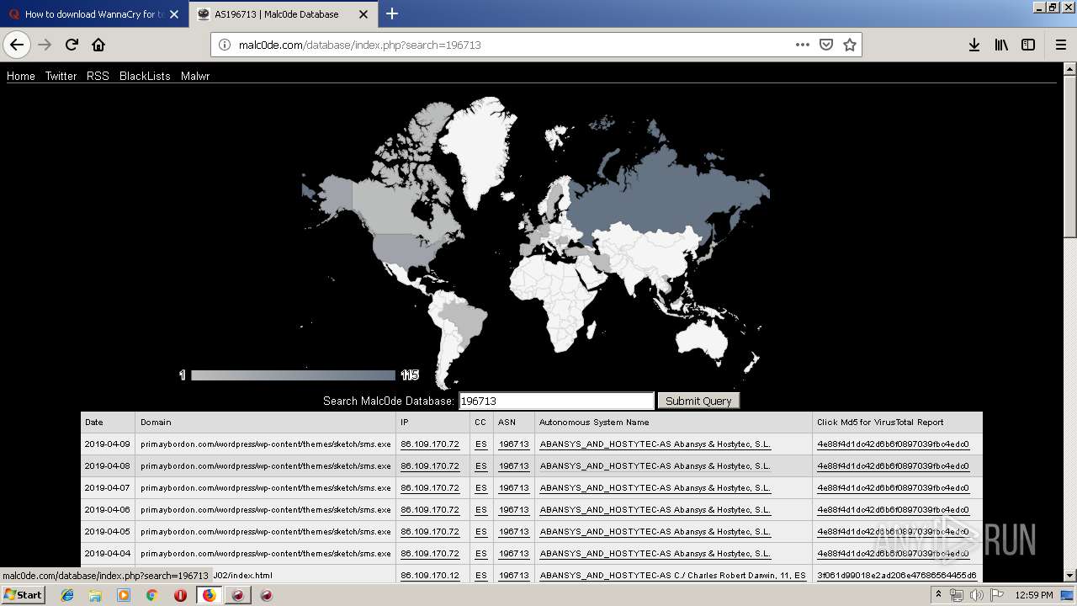Open the Library menu
This screenshot has width=1077, height=606.
(x=1001, y=45)
